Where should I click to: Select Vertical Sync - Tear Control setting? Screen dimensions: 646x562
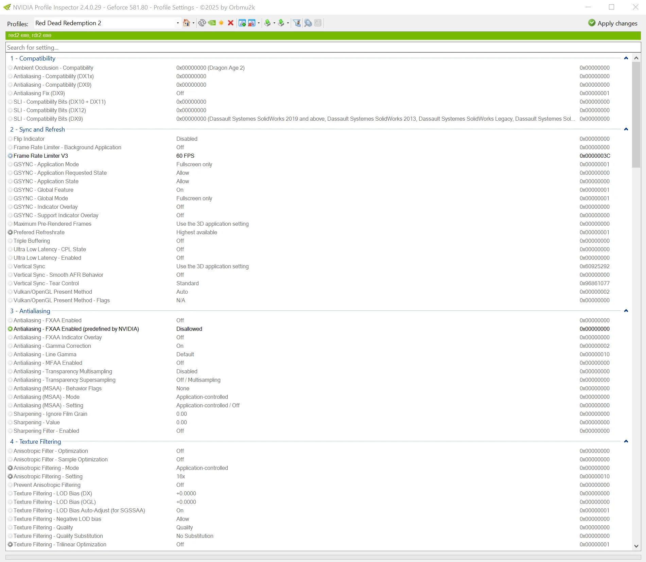pos(46,283)
